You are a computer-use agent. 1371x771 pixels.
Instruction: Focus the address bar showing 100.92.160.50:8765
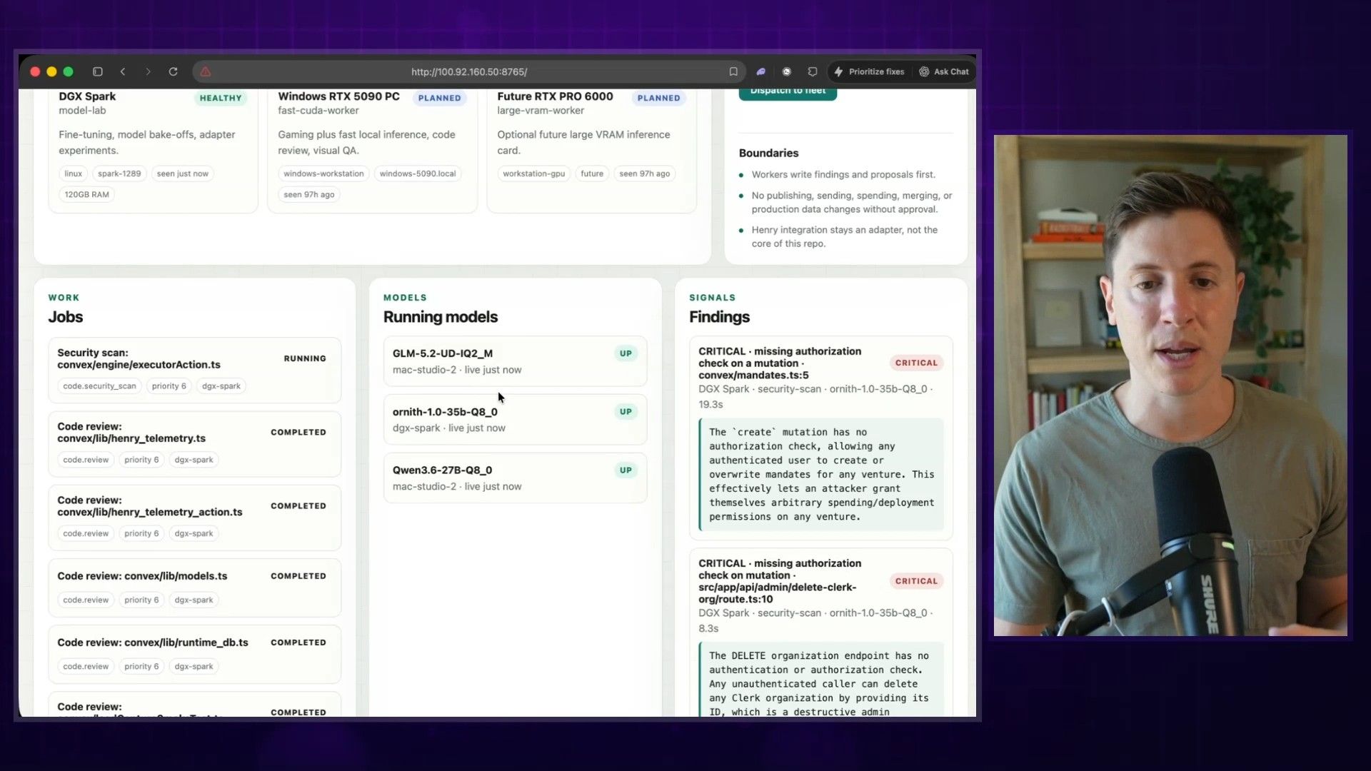469,71
